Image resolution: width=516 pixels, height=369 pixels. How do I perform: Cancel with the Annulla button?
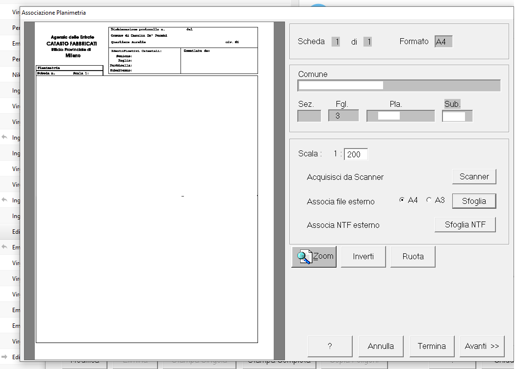tap(381, 346)
